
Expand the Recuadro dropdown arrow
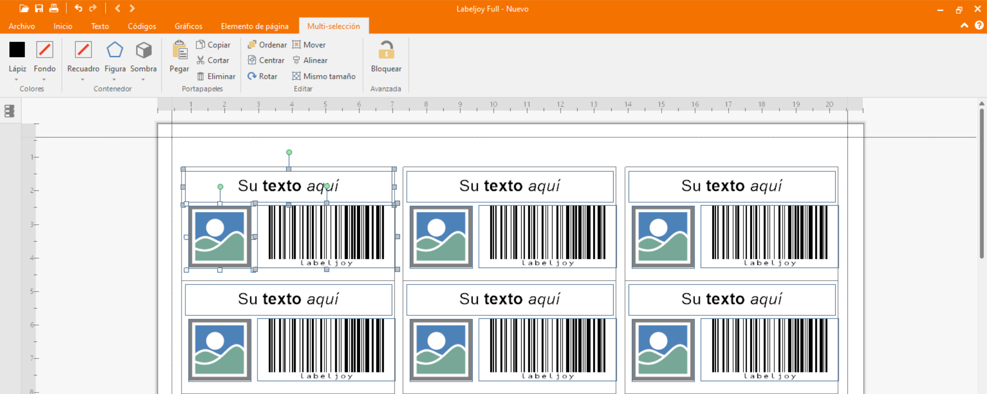pos(82,80)
